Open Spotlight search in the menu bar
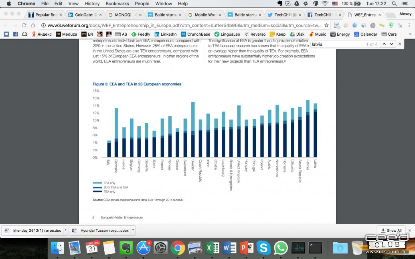This screenshot has width=415, height=259. [x=394, y=4]
